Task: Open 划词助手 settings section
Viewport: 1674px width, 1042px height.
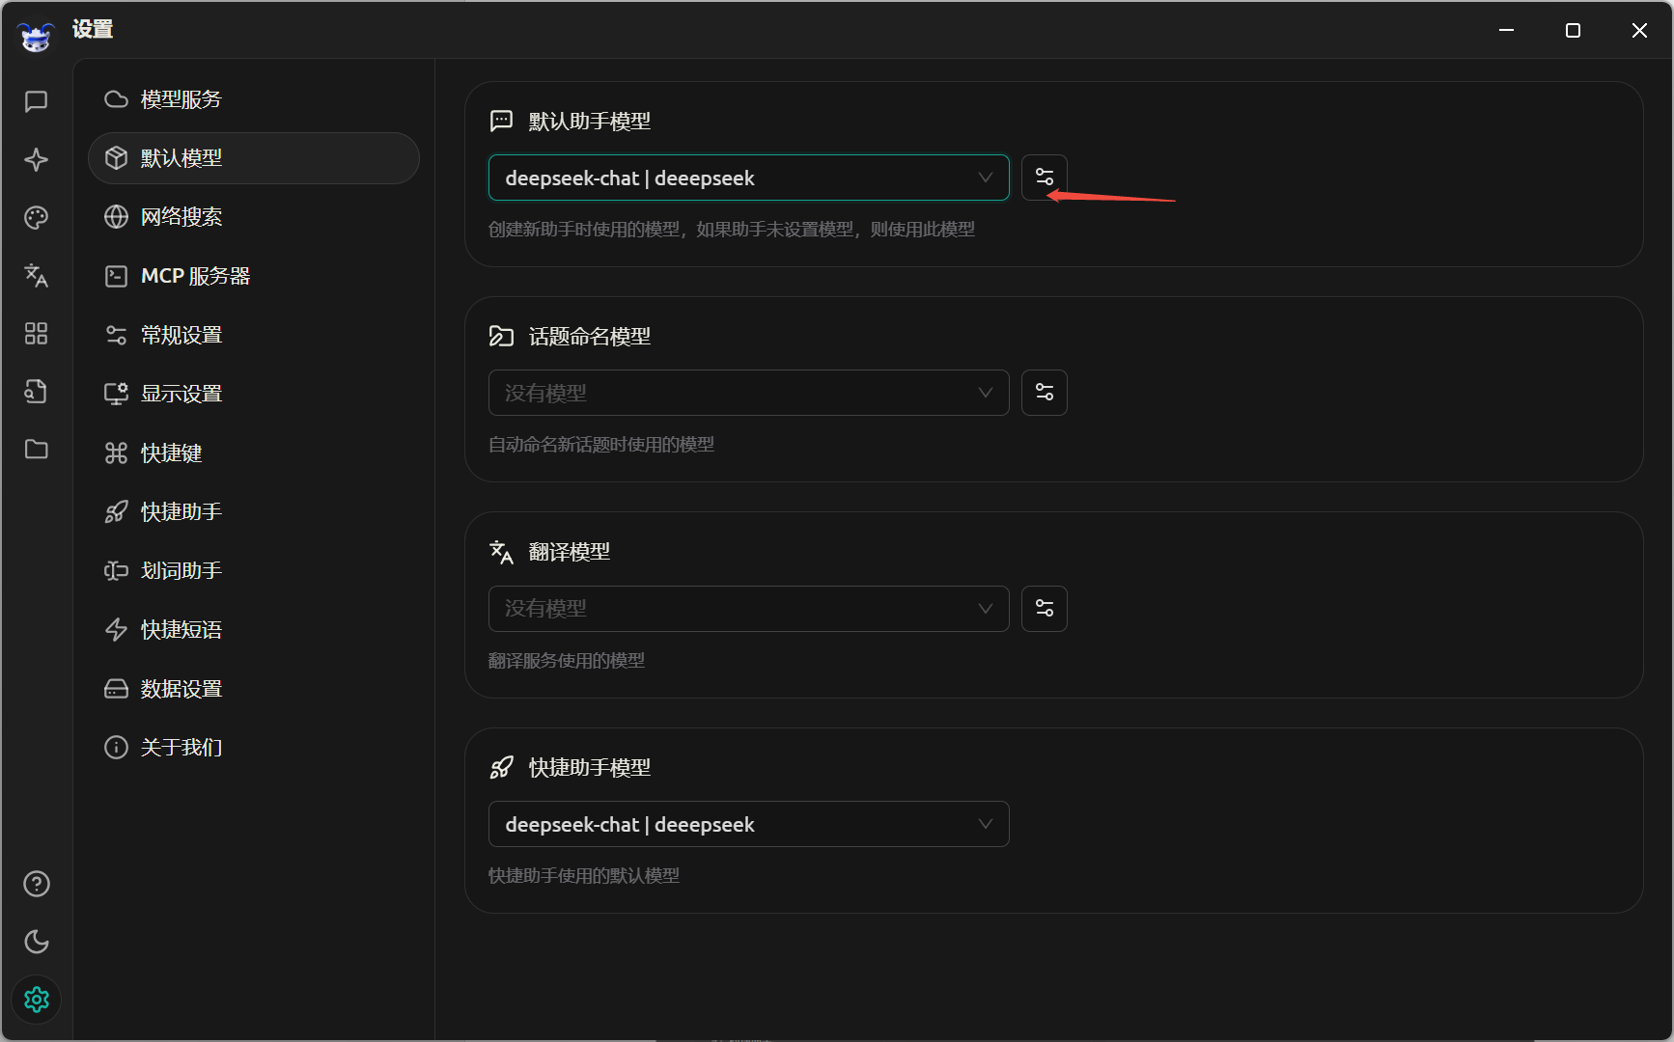Action: click(x=254, y=570)
